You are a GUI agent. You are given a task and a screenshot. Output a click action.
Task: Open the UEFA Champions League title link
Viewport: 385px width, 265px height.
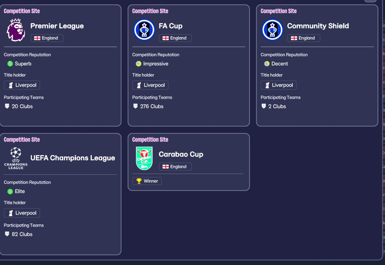(72, 158)
